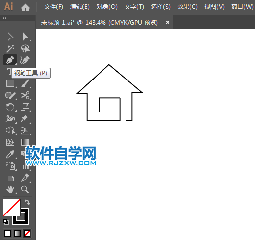This screenshot has width=255, height=240.
Task: Close the 未标题-1.ai document tab
Action: pos(168,22)
